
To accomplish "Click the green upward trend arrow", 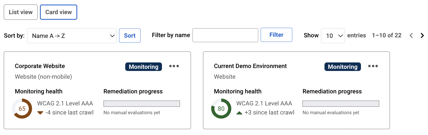I will click(x=239, y=113).
